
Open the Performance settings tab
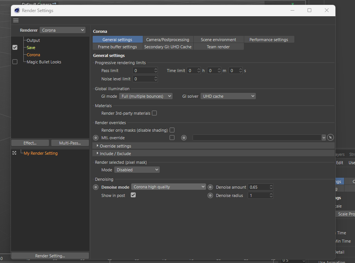pyautogui.click(x=269, y=40)
